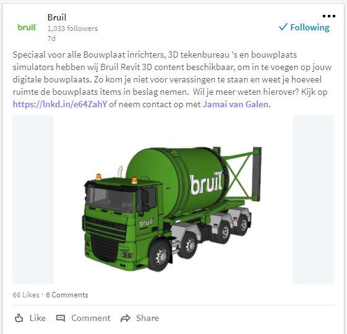Click the post description text paragraph
This screenshot has width=347, height=334.
(x=172, y=79)
